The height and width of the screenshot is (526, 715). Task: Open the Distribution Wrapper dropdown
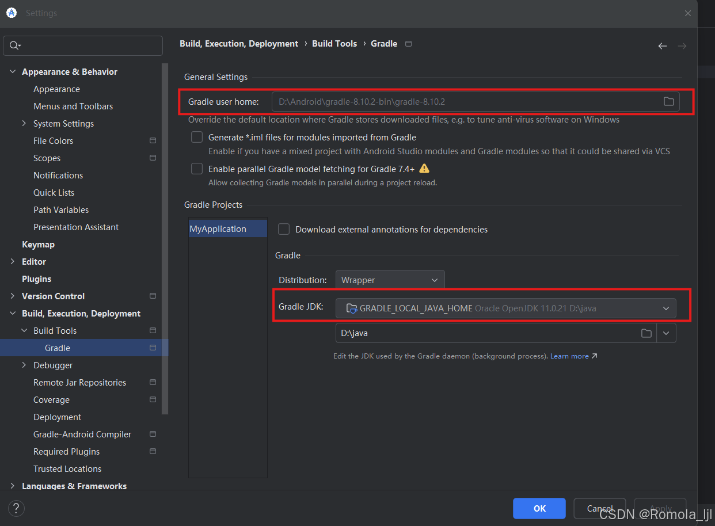pos(390,280)
